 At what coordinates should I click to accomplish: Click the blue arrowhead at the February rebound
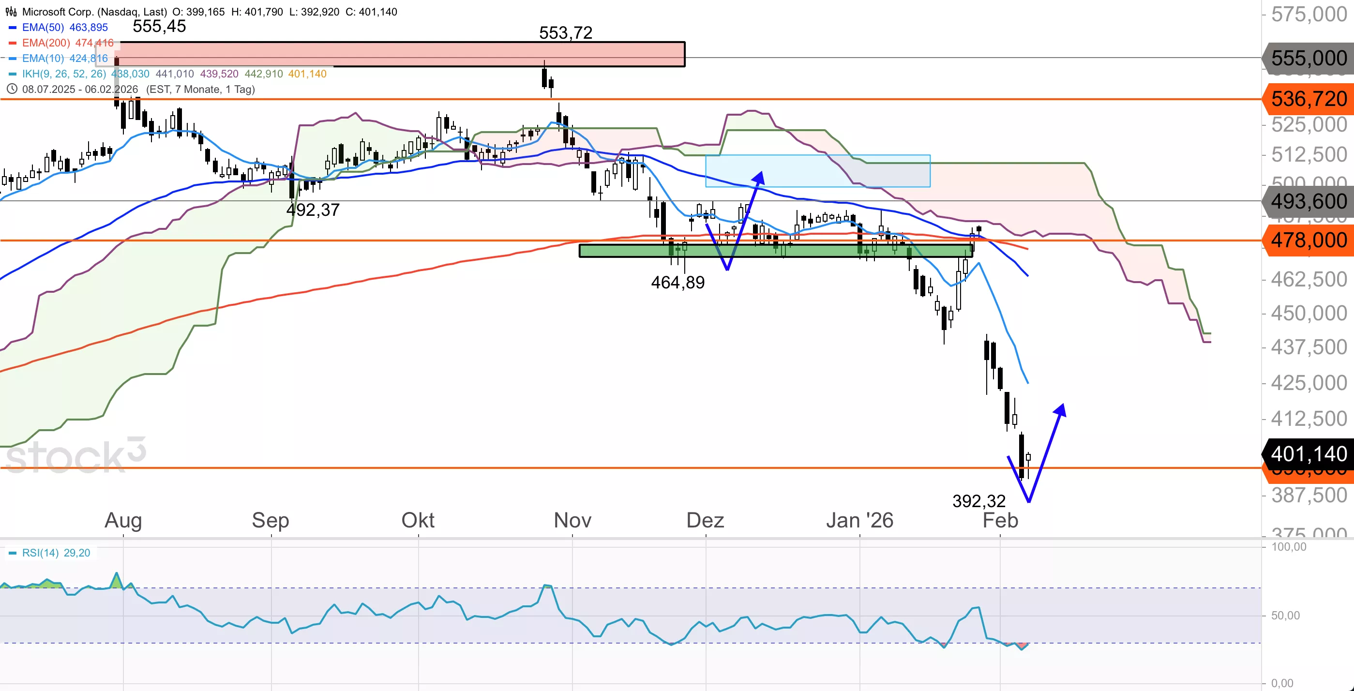point(1061,410)
